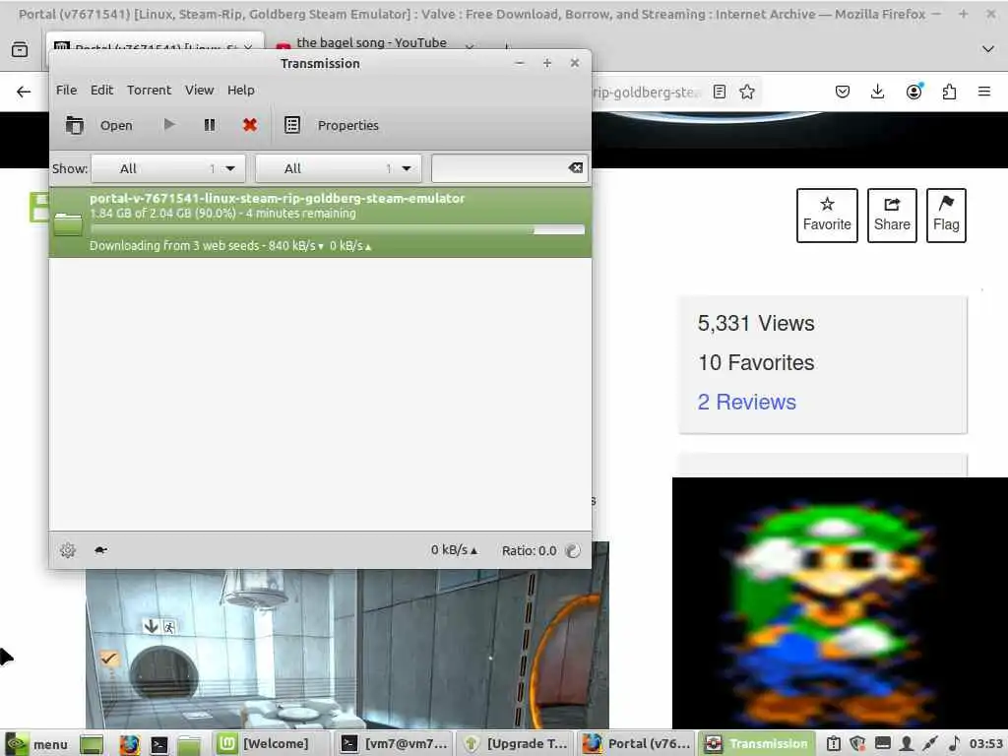Click the torrent's folder icon

(68, 223)
